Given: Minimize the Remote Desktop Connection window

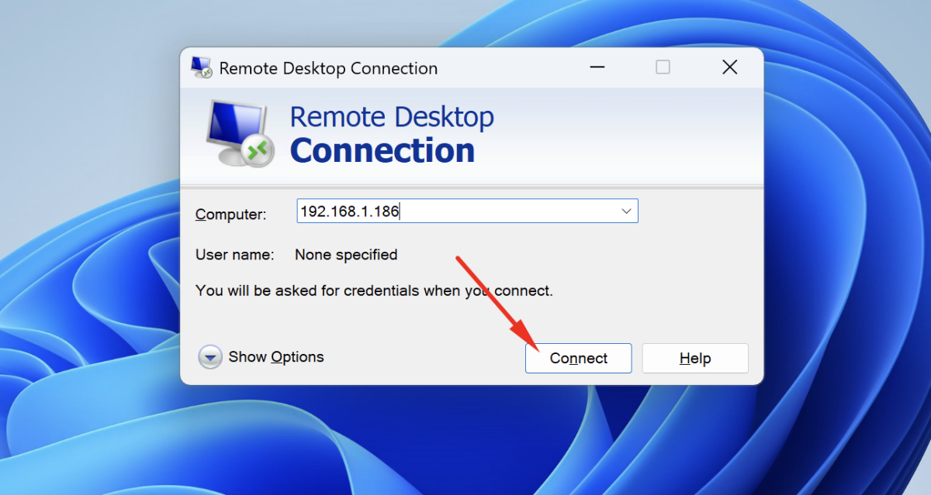Looking at the screenshot, I should [596, 68].
